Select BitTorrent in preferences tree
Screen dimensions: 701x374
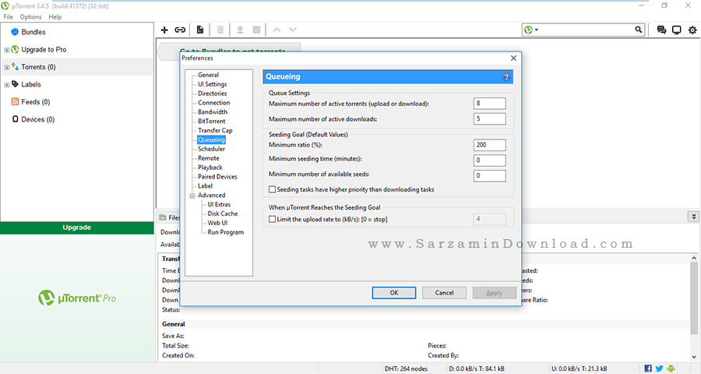[x=211, y=122]
